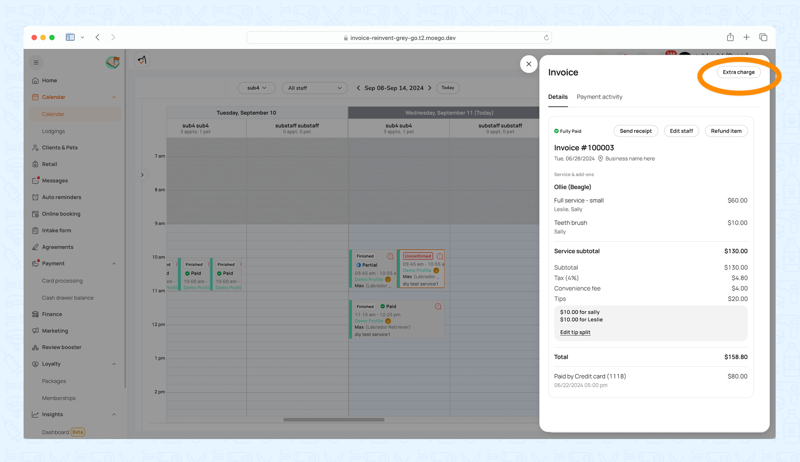
Task: Switch to Payment activity tab
Action: [x=599, y=97]
